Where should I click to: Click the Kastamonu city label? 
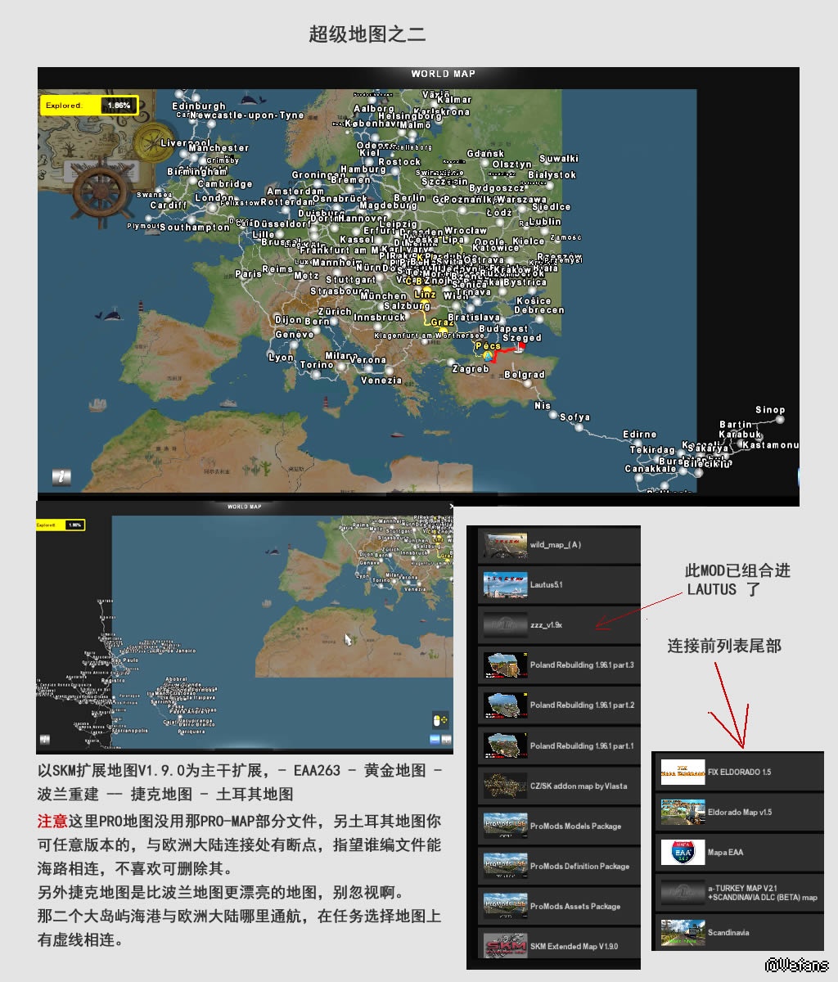pos(770,445)
